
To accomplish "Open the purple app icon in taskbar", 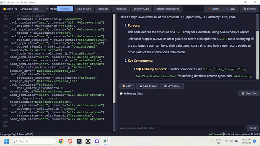I will (97, 141).
